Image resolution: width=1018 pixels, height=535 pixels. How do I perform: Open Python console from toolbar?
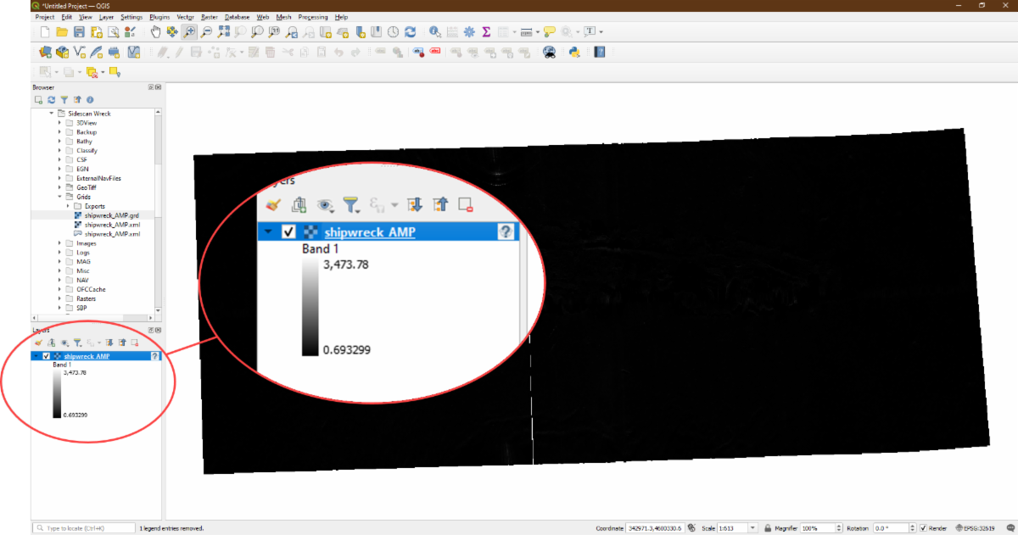[574, 52]
